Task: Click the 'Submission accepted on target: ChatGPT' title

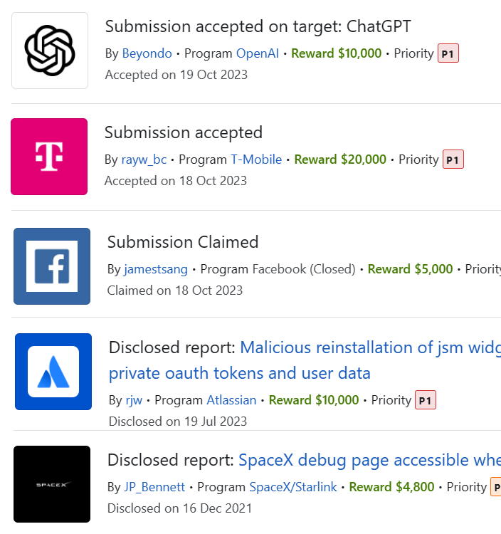Action: tap(258, 27)
